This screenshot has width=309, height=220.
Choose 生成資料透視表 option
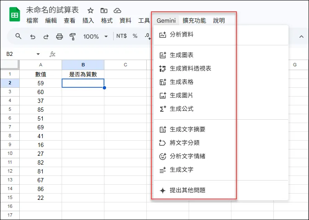[221, 68]
